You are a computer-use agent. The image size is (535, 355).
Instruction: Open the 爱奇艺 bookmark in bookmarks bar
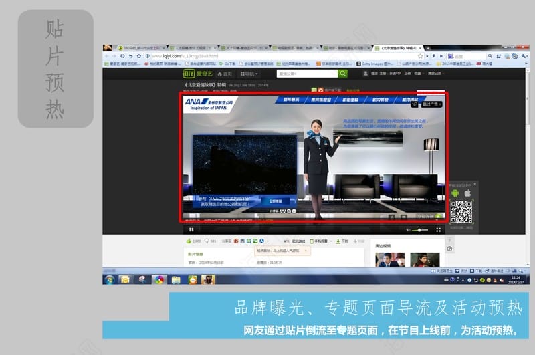click(x=122, y=64)
